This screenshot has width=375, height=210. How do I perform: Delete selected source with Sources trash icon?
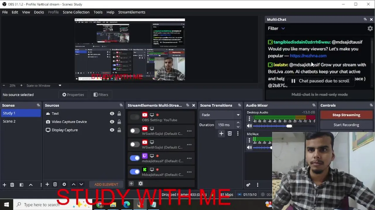[x=55, y=184]
